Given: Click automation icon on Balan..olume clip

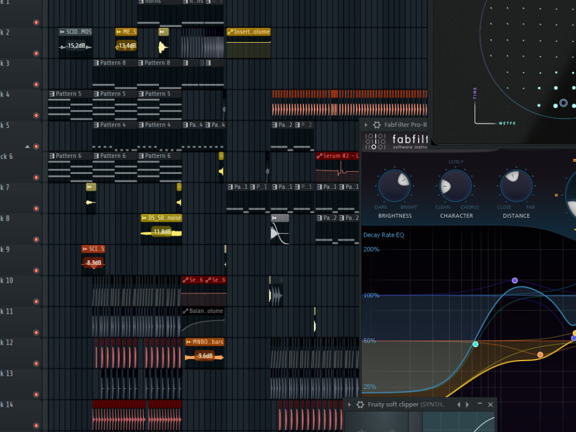Looking at the screenshot, I should (x=185, y=311).
